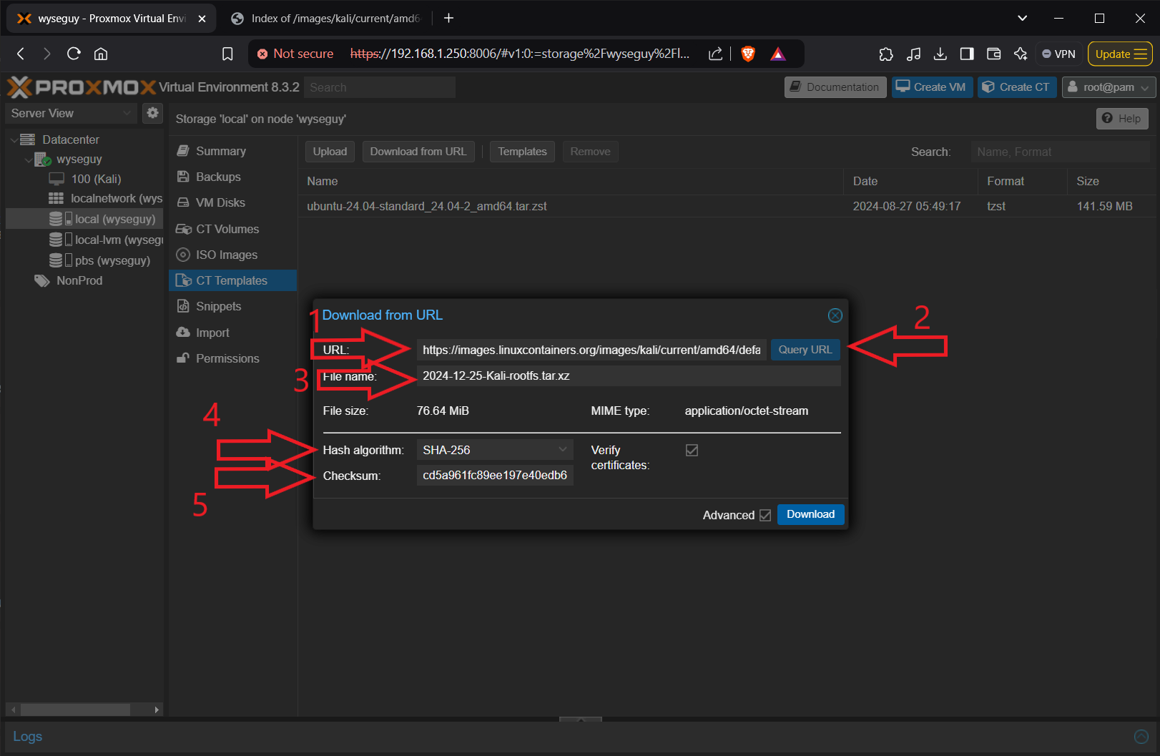This screenshot has width=1160, height=756.
Task: Click the Upload button
Action: point(330,152)
